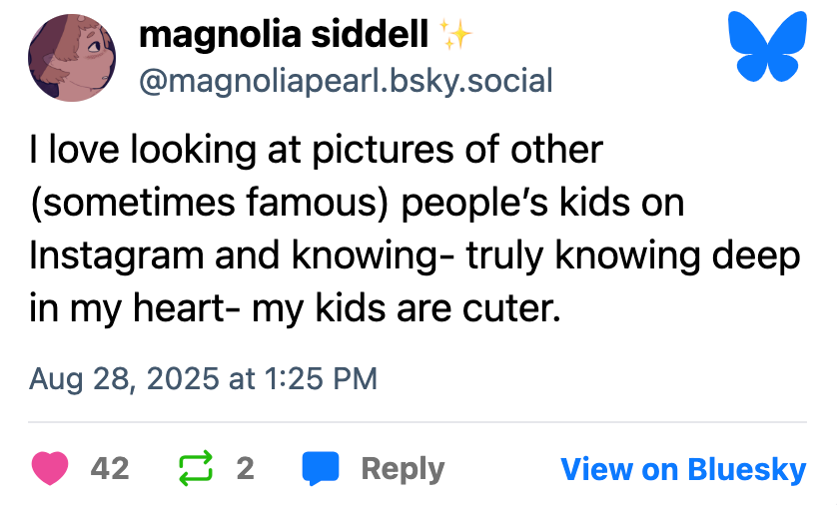The image size is (837, 505).
Task: Open the @magnoliapearl.bsky.social handle
Action: click(346, 81)
